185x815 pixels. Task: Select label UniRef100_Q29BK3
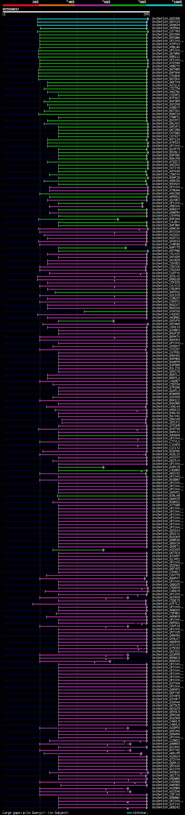tap(166, 330)
